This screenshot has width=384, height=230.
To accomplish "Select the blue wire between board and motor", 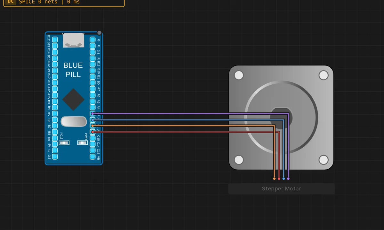I will click(188, 120).
